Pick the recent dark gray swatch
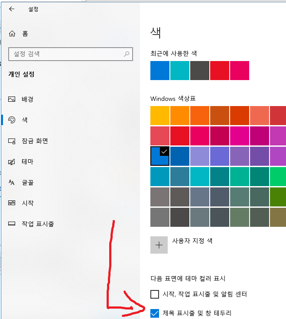Screen dimensions: 286x319 point(200,71)
